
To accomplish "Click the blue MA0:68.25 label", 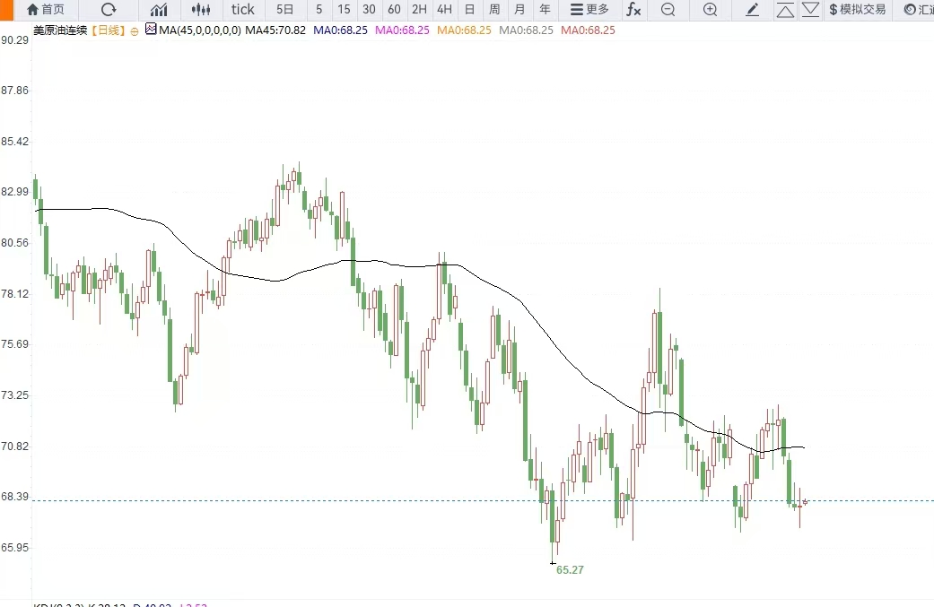I will coord(341,30).
